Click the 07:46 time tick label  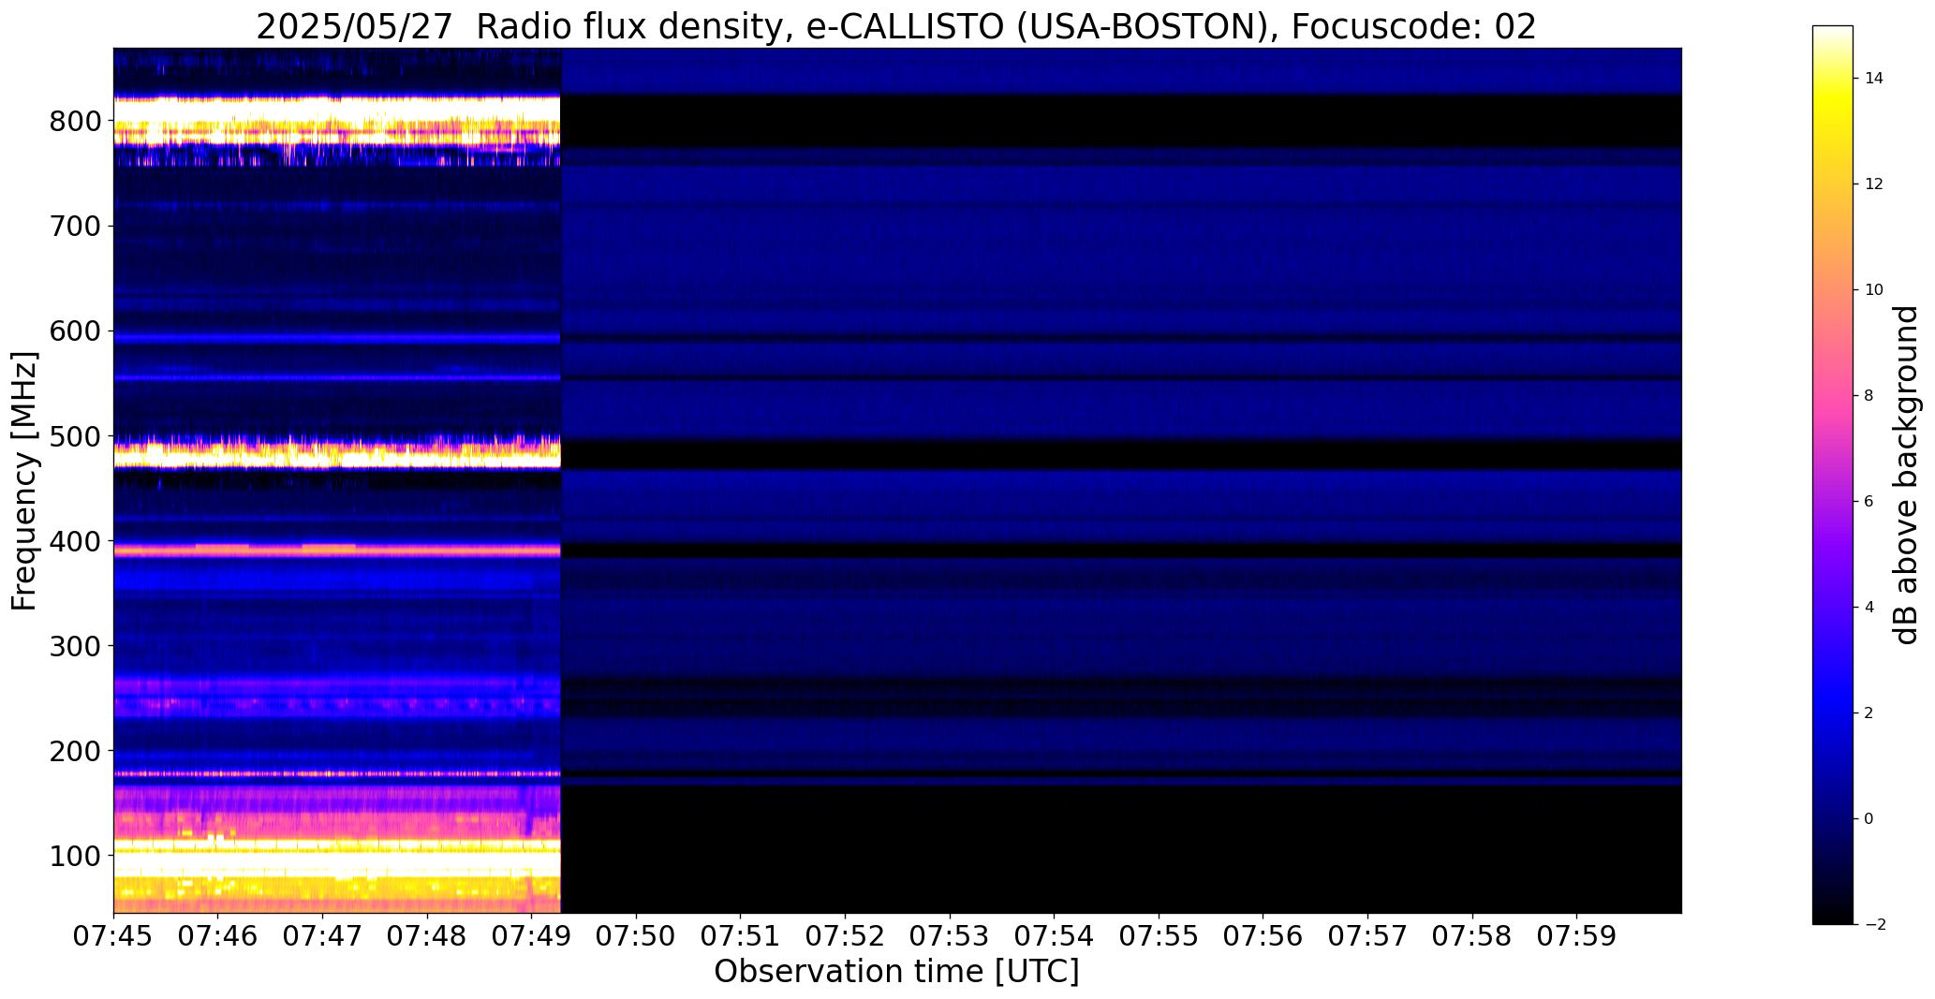(x=218, y=936)
